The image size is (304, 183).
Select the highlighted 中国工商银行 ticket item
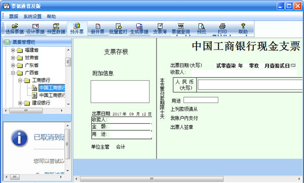point(52,88)
